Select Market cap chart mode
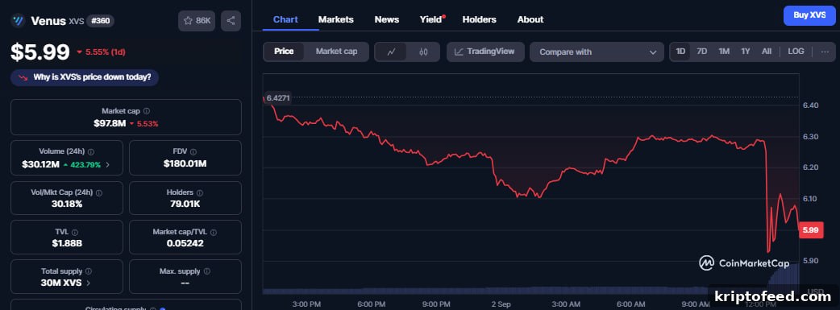 click(336, 52)
